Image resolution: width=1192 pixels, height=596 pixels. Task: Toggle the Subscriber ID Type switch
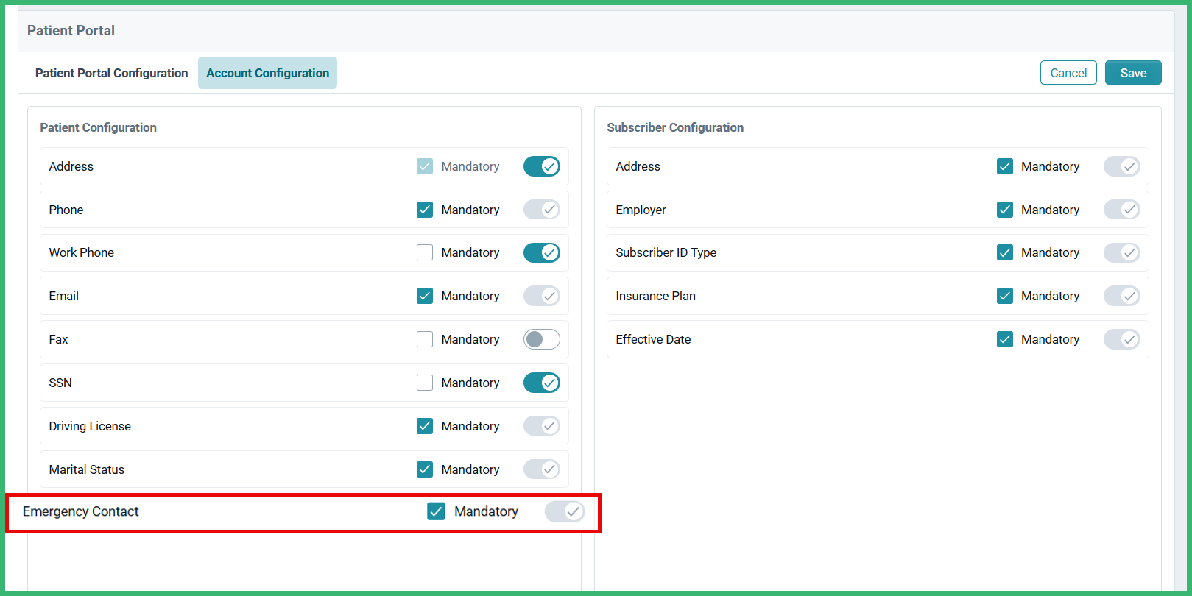coord(1121,252)
